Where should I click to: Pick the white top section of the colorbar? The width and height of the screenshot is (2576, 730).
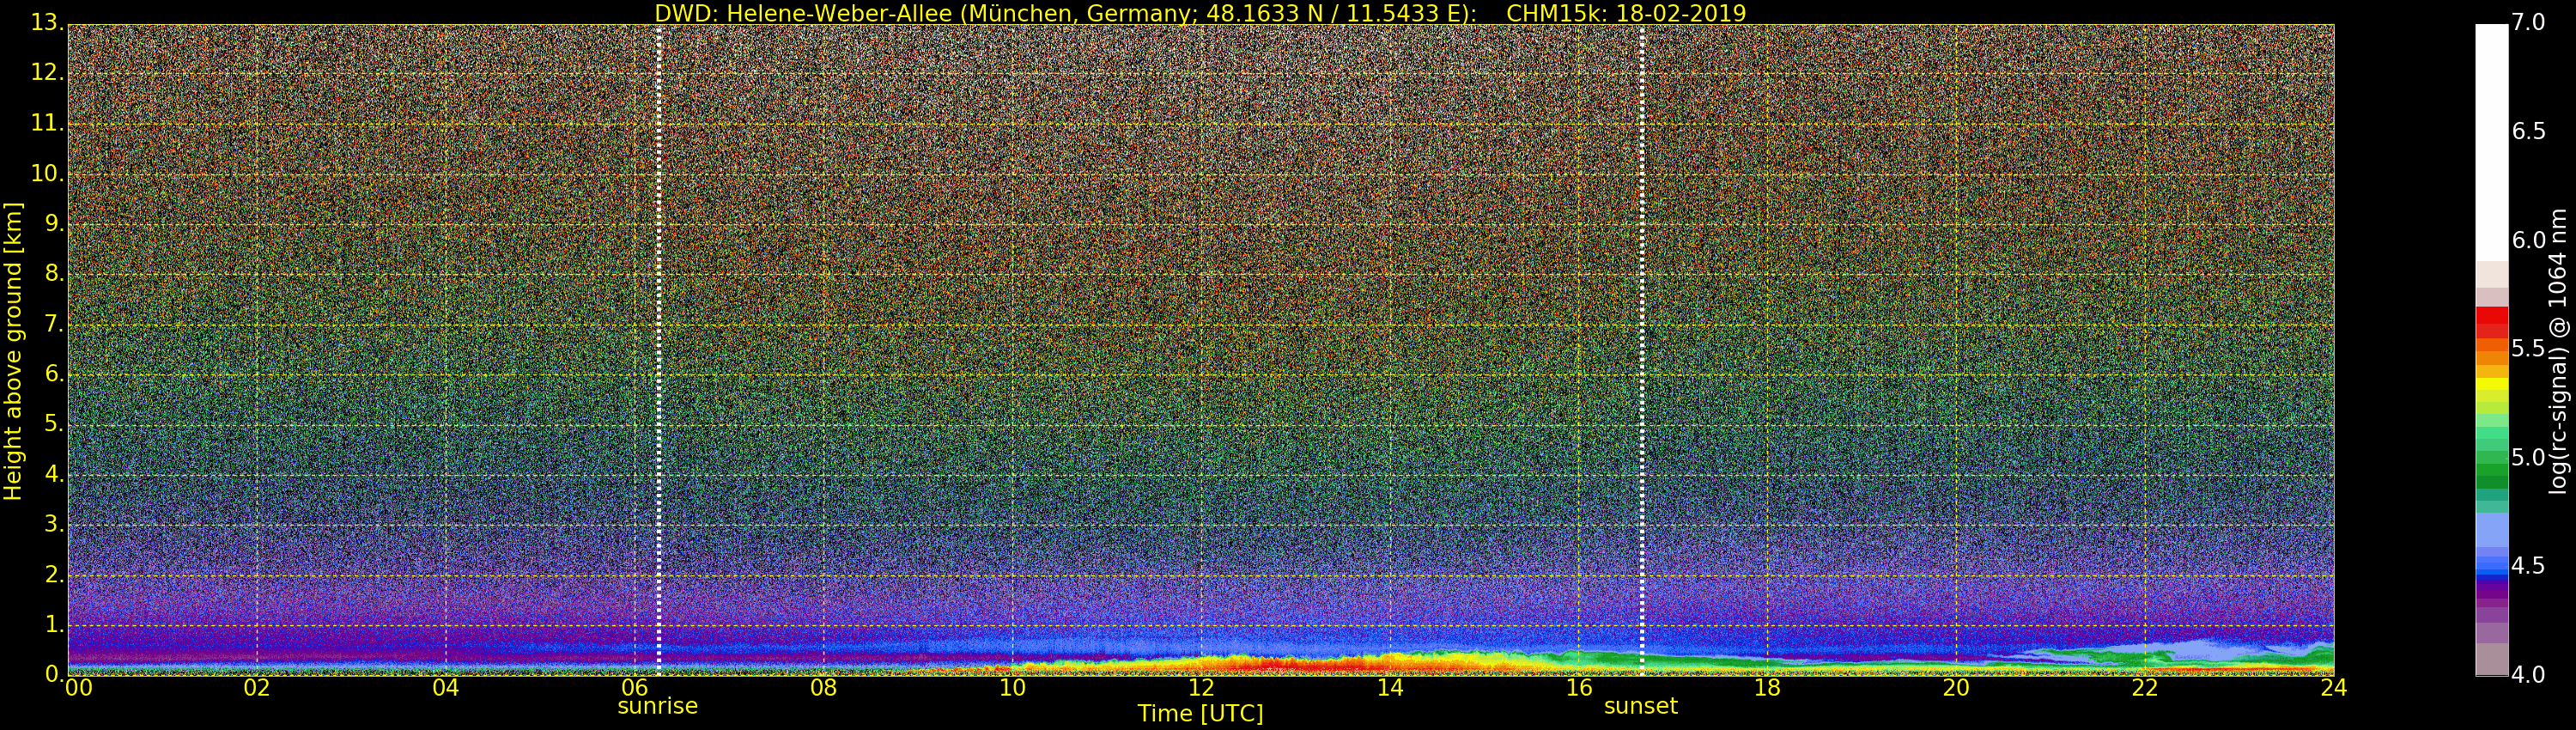(x=2491, y=143)
